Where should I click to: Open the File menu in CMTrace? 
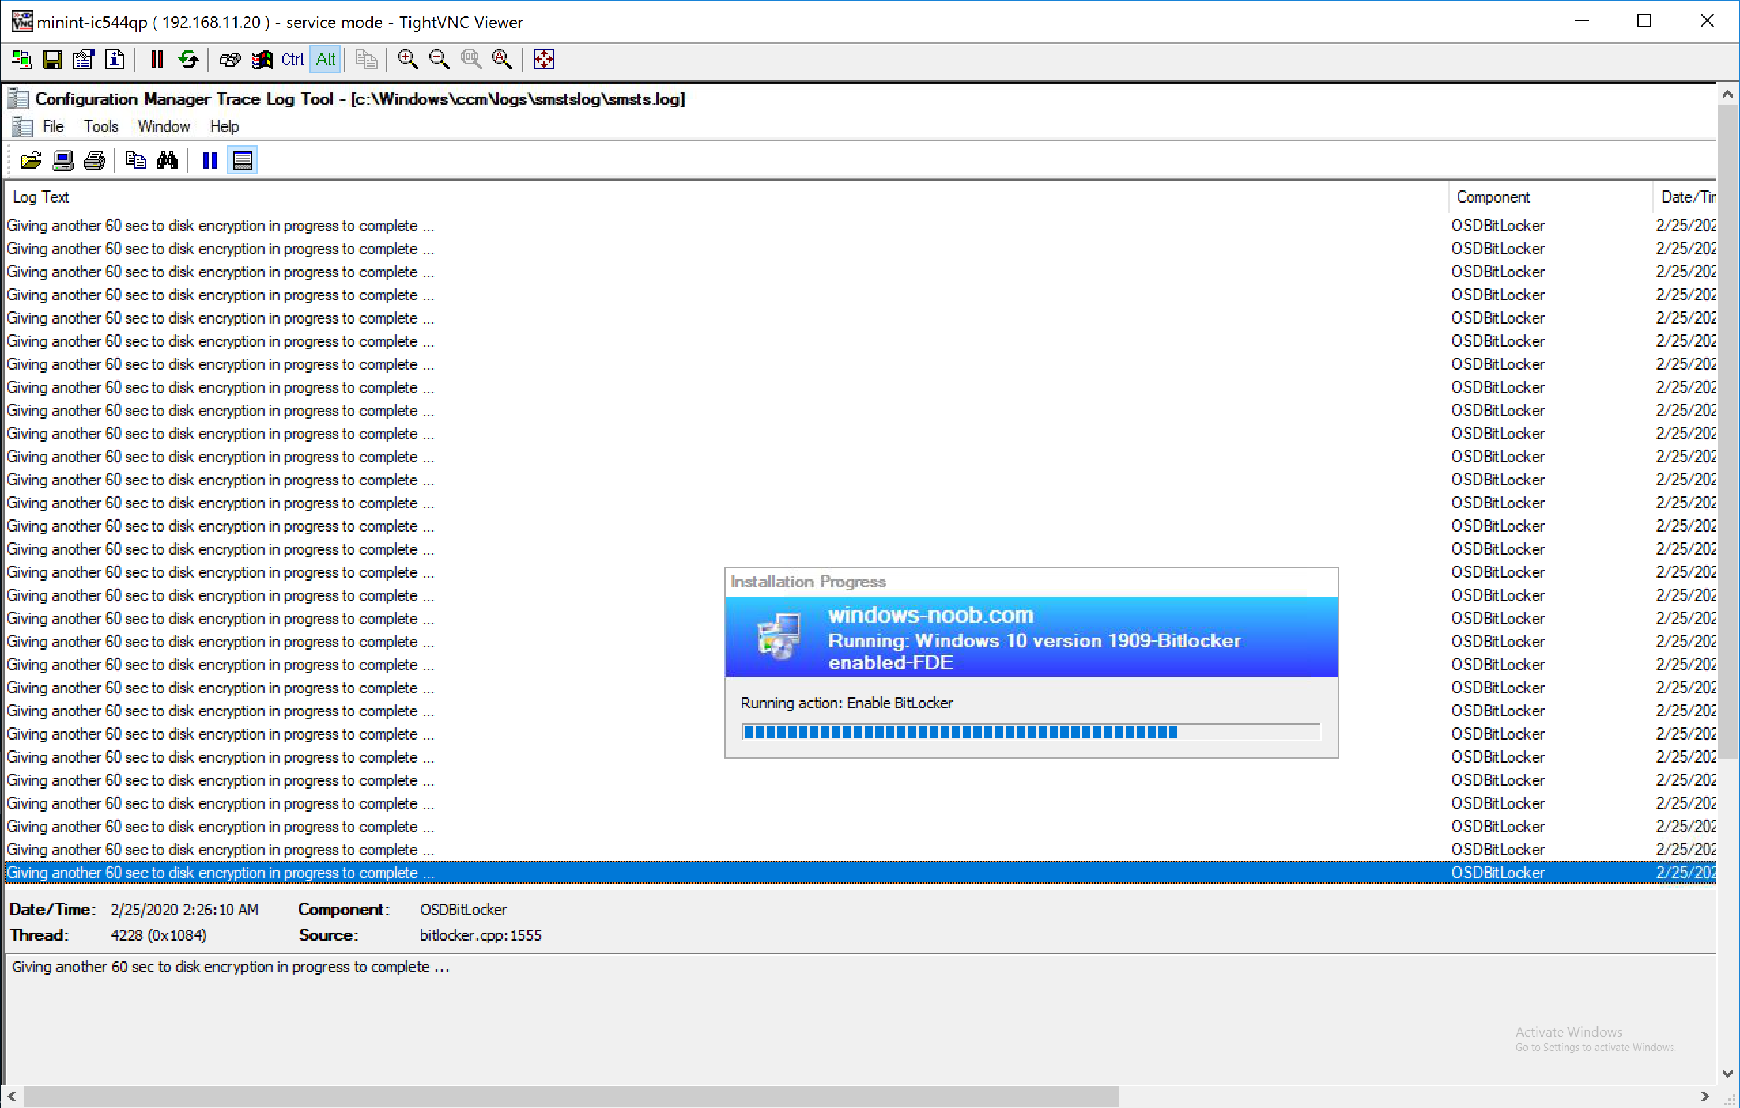(54, 126)
